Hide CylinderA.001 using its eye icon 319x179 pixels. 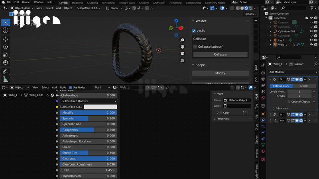click(311, 31)
